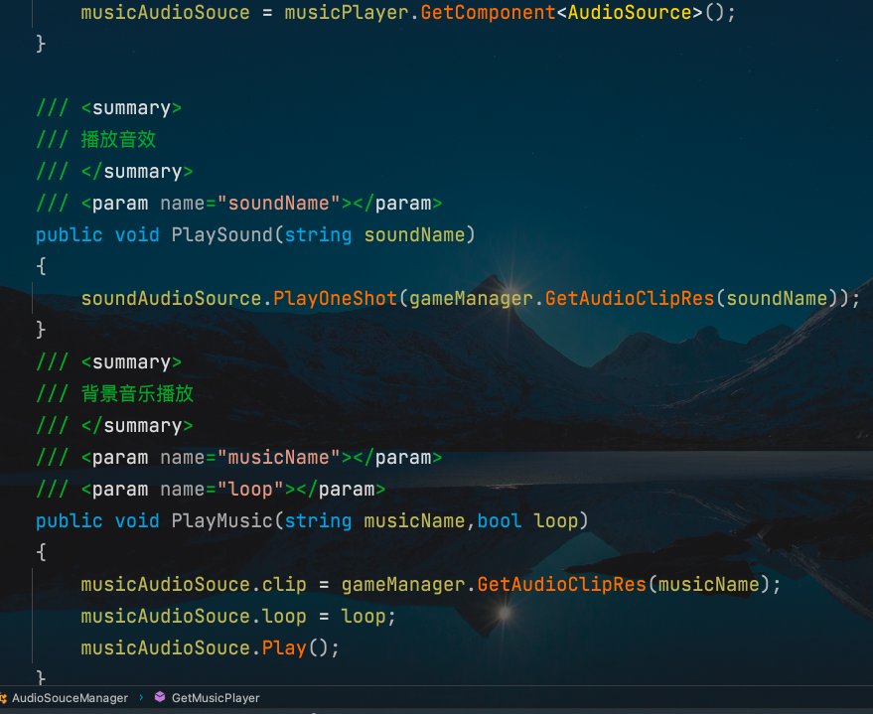Click GetAudioClipRes in the clip assignment line
This screenshot has width=873, height=714.
[561, 584]
